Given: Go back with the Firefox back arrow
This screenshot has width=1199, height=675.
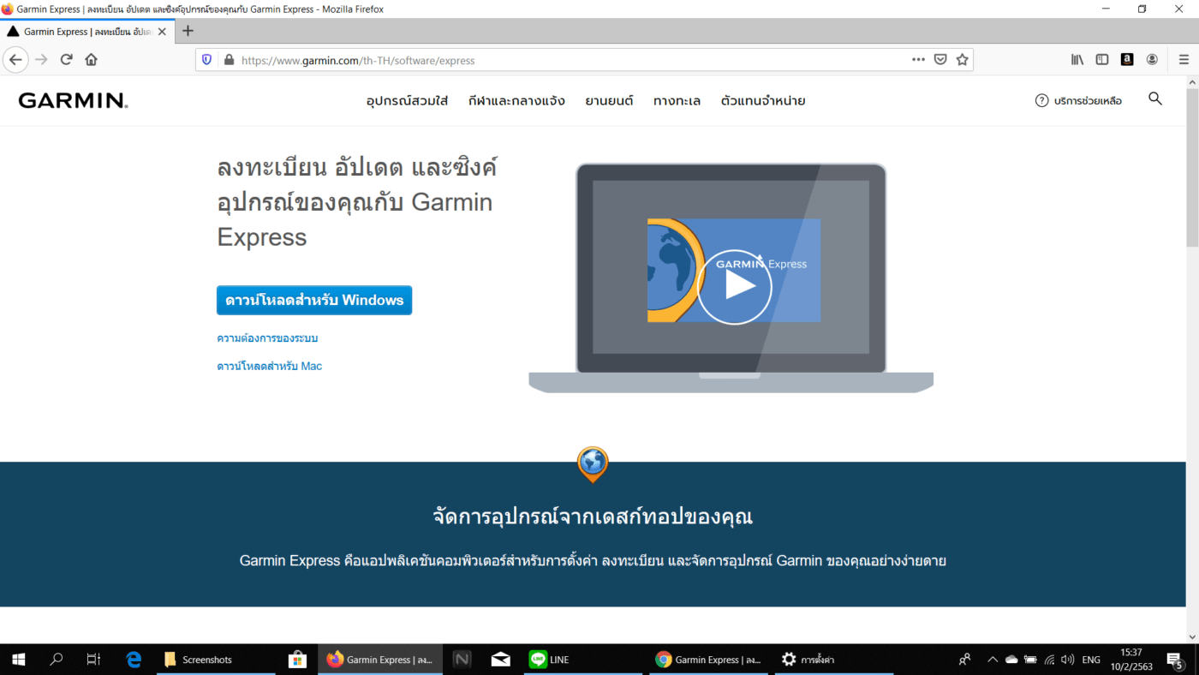Looking at the screenshot, I should click(16, 60).
